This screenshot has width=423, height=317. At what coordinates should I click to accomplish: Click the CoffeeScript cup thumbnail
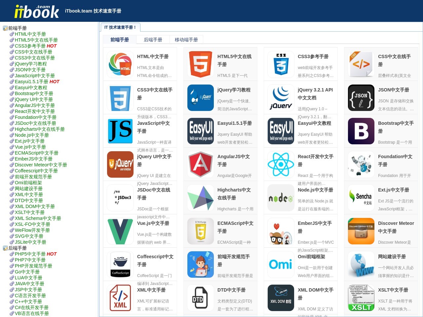[120, 264]
